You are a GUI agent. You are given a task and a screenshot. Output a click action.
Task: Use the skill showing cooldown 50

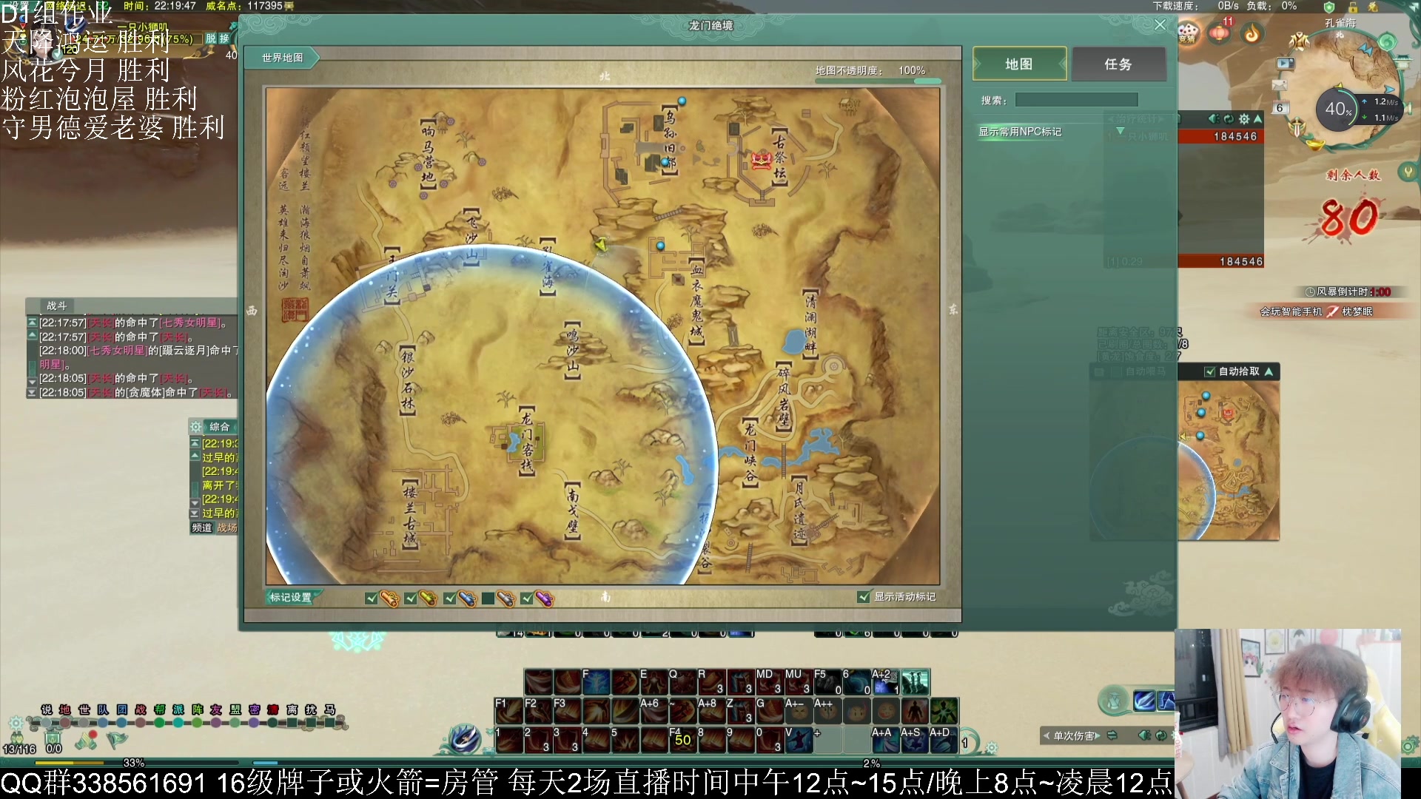682,740
